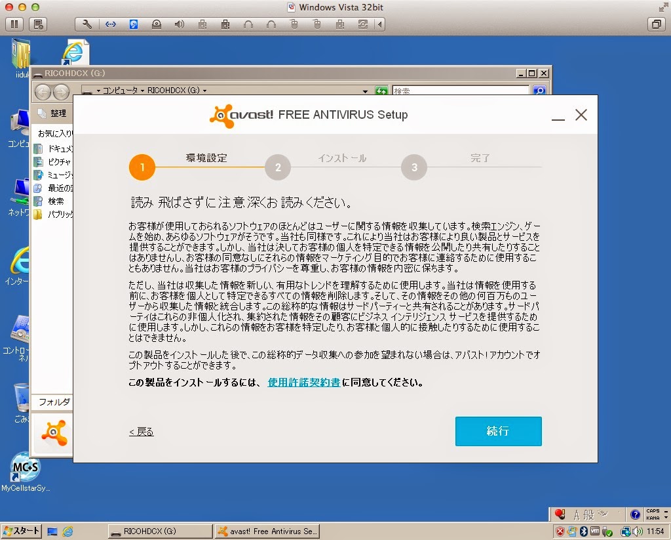Expand the コンピュータ breadcrumb arrow

(x=142, y=91)
